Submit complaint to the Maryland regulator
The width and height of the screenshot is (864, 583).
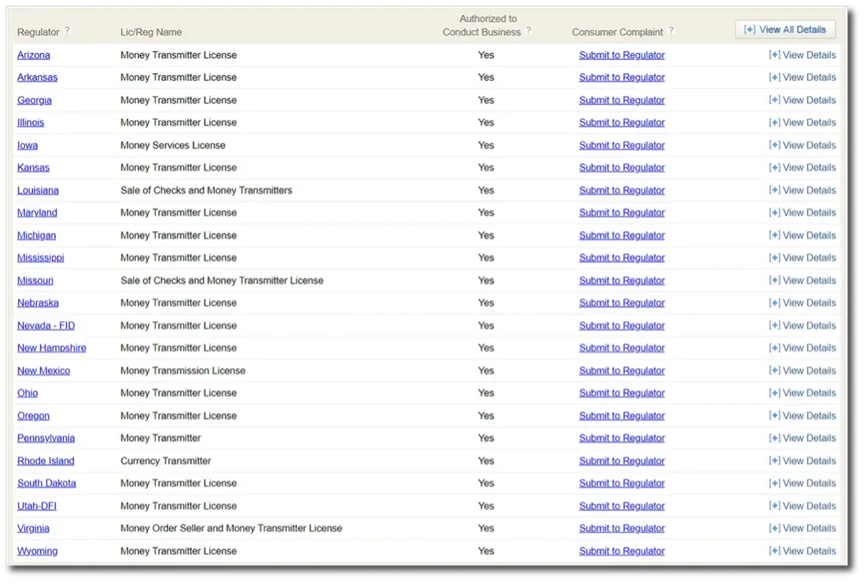click(x=622, y=213)
